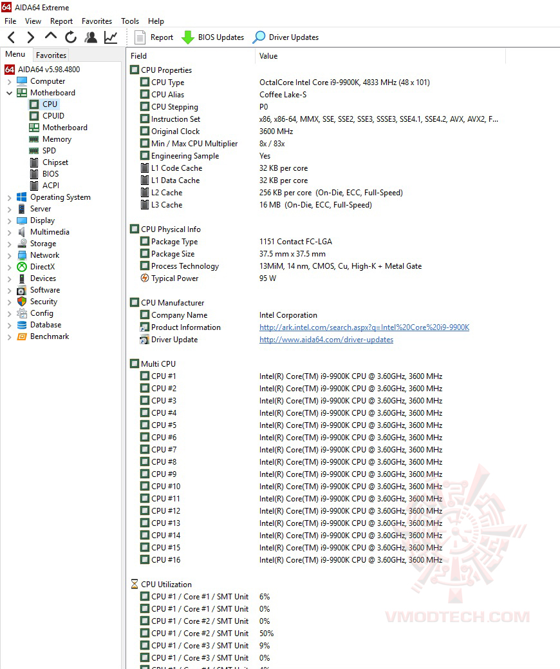Select the CPU Type row
Image resolution: width=560 pixels, height=669 pixels.
(285, 82)
